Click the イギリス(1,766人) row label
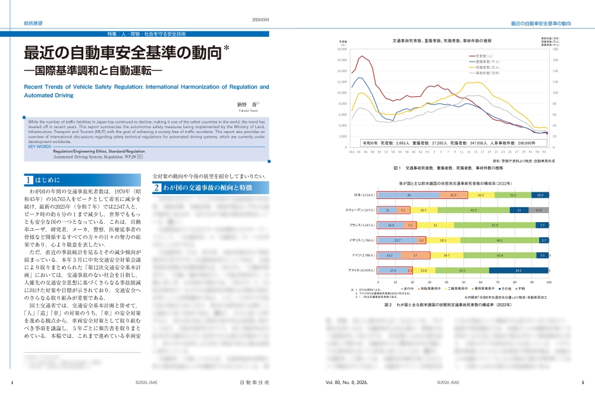The height and width of the screenshot is (396, 595). pyautogui.click(x=362, y=240)
